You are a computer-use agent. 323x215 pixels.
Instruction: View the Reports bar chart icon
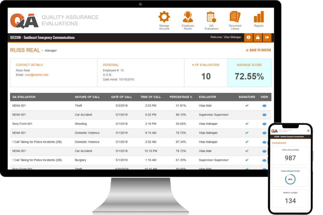(x=258, y=17)
